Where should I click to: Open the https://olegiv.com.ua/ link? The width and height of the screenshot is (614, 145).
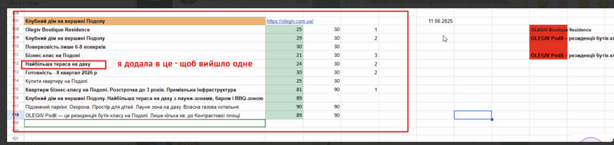tap(290, 21)
